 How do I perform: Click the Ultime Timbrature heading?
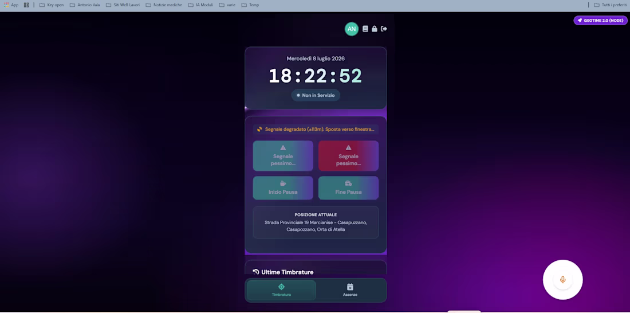coord(288,272)
